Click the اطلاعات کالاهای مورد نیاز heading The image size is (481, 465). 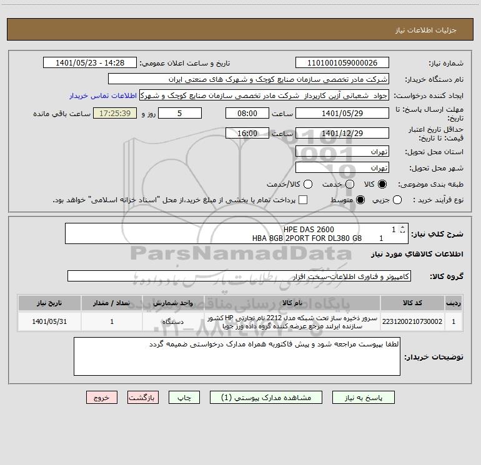pos(417,254)
